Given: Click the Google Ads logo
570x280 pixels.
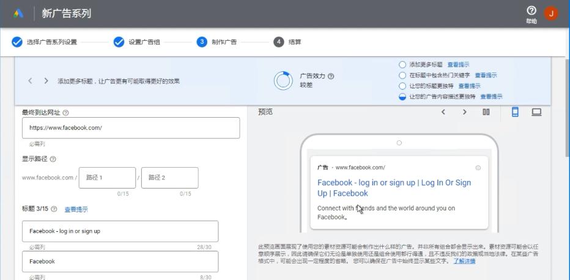Looking at the screenshot, I should click(x=18, y=14).
